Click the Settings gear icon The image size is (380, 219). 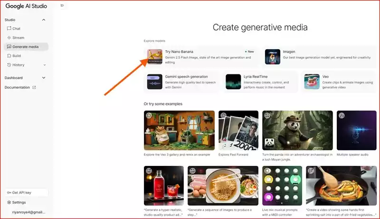click(9, 202)
